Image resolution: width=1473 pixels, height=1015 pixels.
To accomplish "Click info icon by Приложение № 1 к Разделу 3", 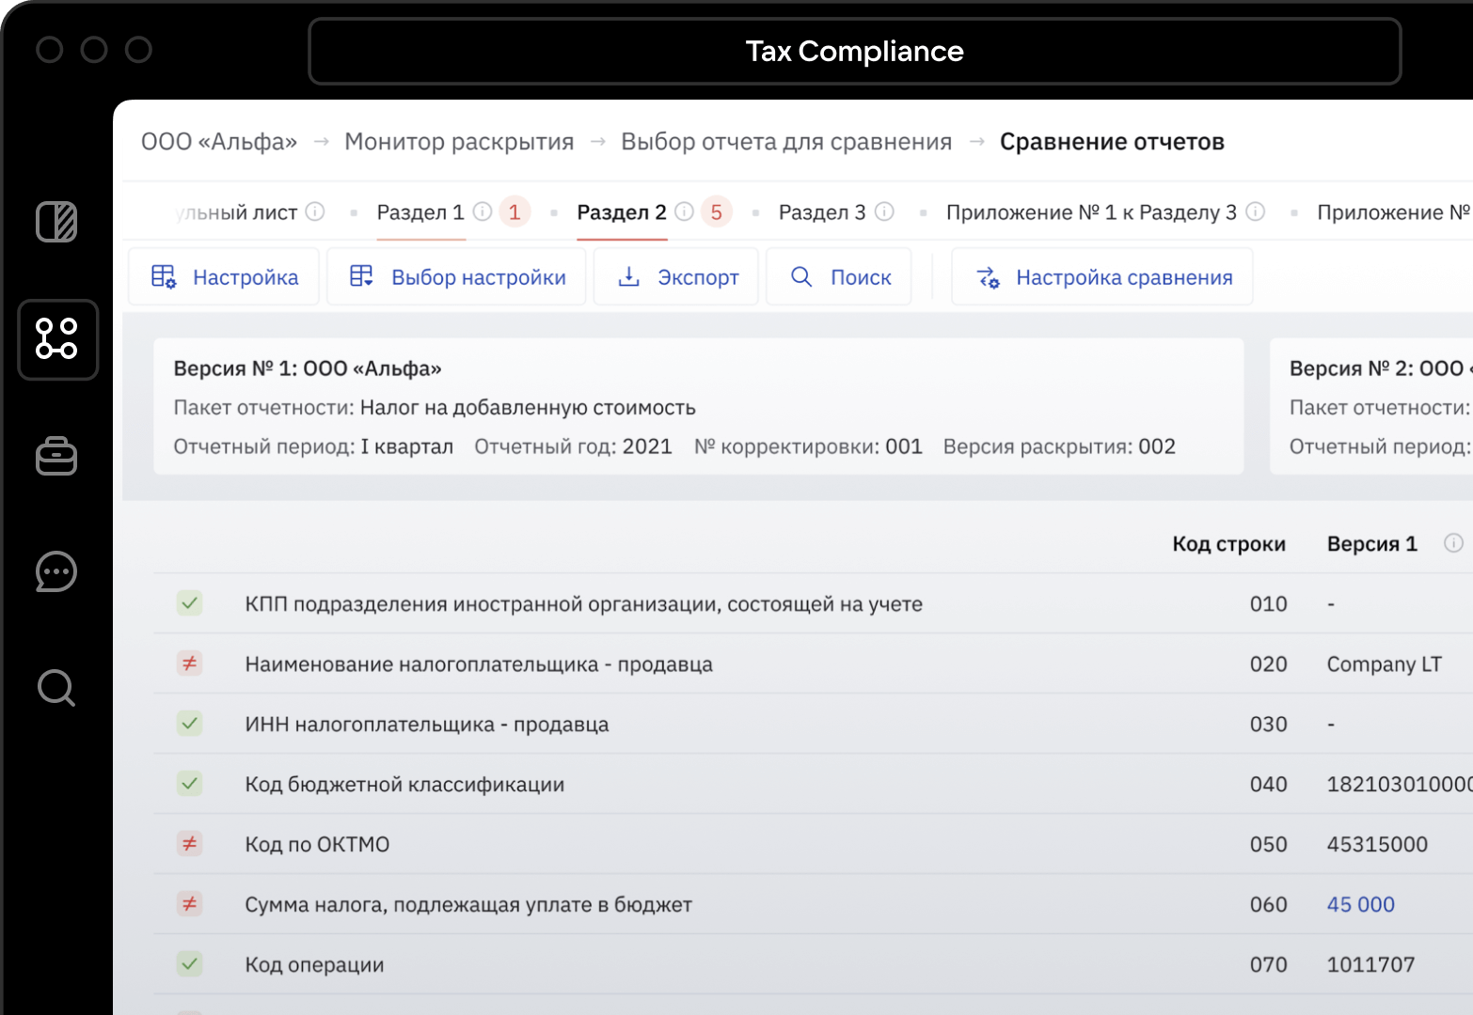I will 1255,211.
